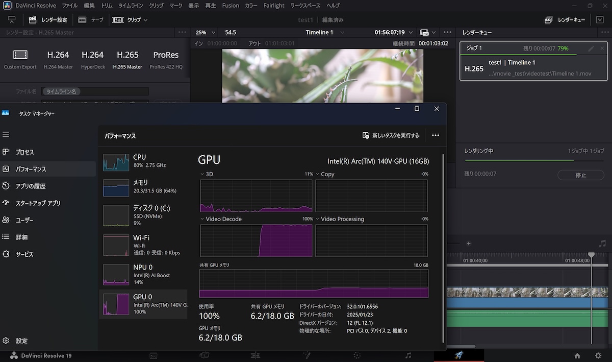Click the timeline playhead marker
Viewport: 612px width, 362px height.
point(591,254)
